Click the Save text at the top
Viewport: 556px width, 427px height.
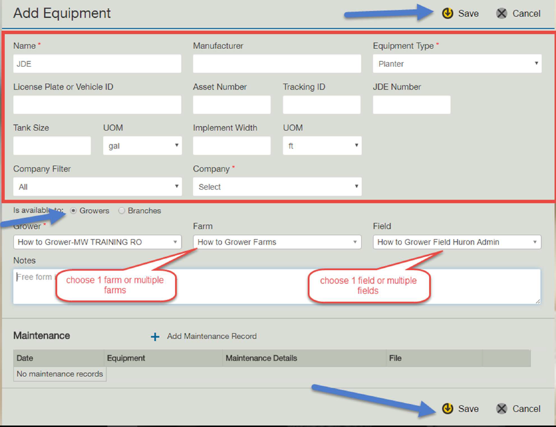coord(468,13)
